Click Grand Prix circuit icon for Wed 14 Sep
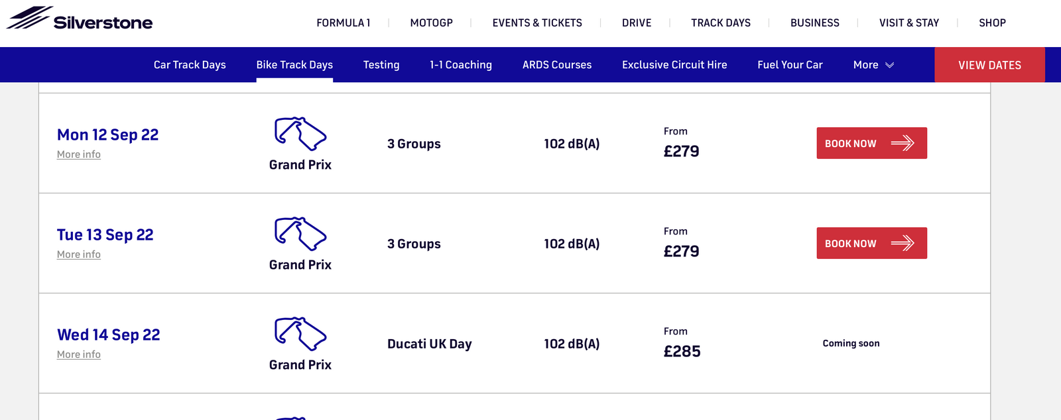1061x420 pixels. point(300,333)
